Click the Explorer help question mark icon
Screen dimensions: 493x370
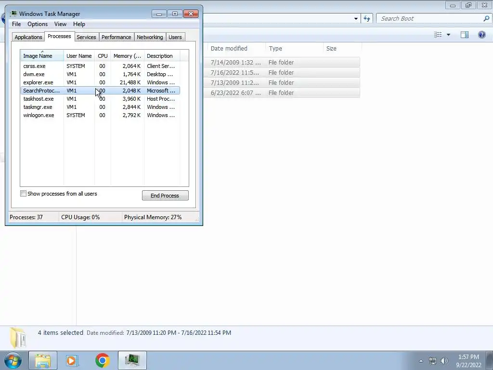click(x=481, y=35)
